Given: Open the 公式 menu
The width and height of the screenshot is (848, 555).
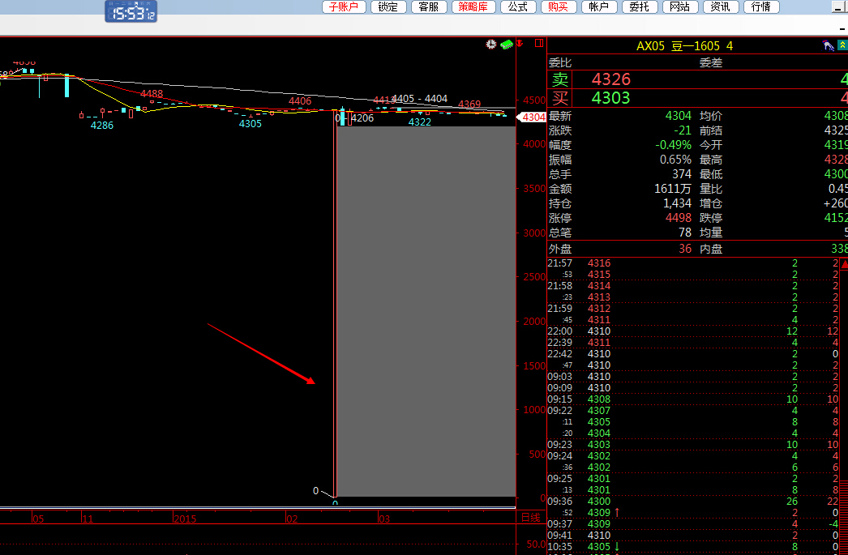Looking at the screenshot, I should [518, 6].
